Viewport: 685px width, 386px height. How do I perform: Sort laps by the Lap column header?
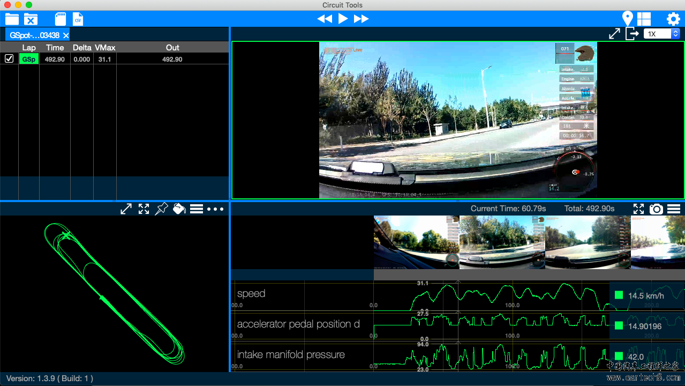click(x=29, y=48)
